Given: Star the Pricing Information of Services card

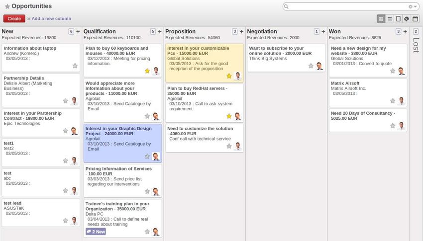Looking at the screenshot, I should tap(147, 191).
